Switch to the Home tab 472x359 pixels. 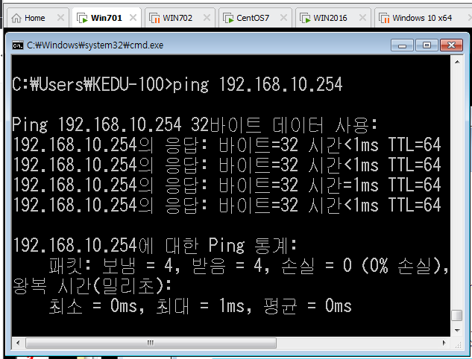37,18
